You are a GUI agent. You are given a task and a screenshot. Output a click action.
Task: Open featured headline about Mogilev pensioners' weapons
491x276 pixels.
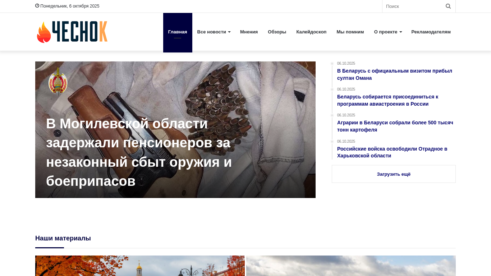[x=139, y=152]
